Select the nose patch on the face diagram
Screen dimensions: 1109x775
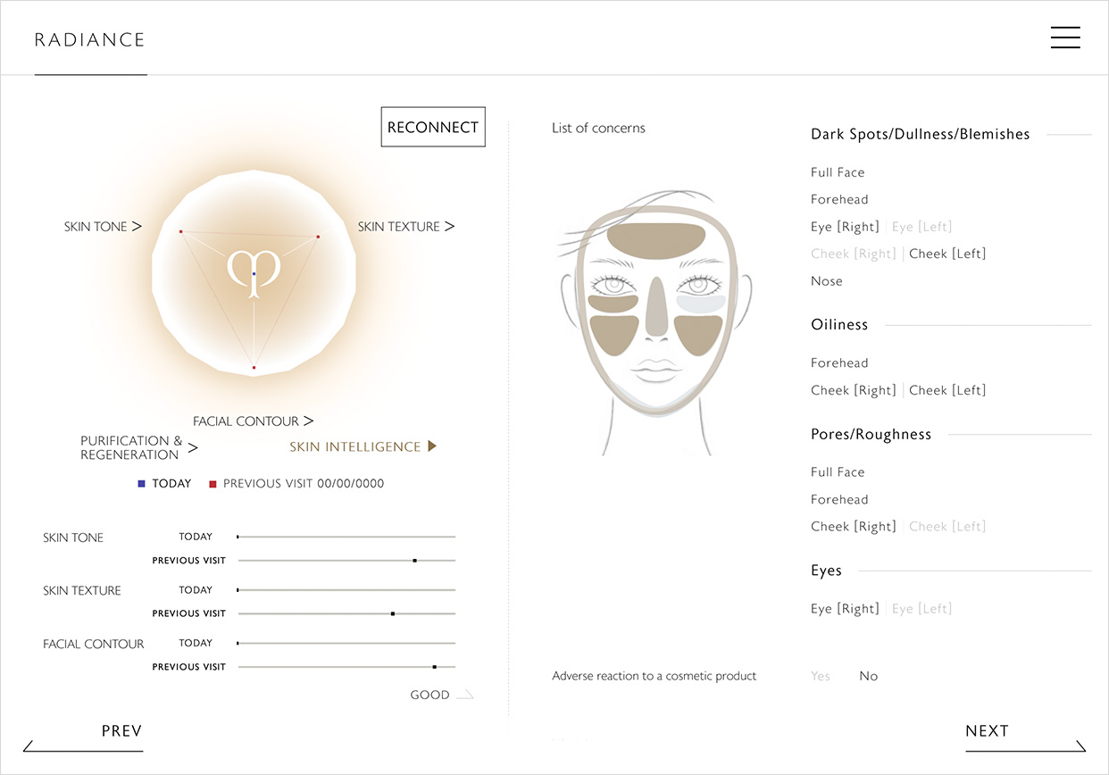[656, 306]
